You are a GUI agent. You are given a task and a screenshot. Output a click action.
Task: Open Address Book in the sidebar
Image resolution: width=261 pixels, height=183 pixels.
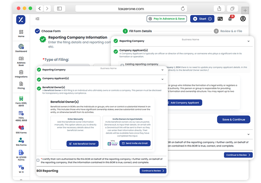(21, 59)
